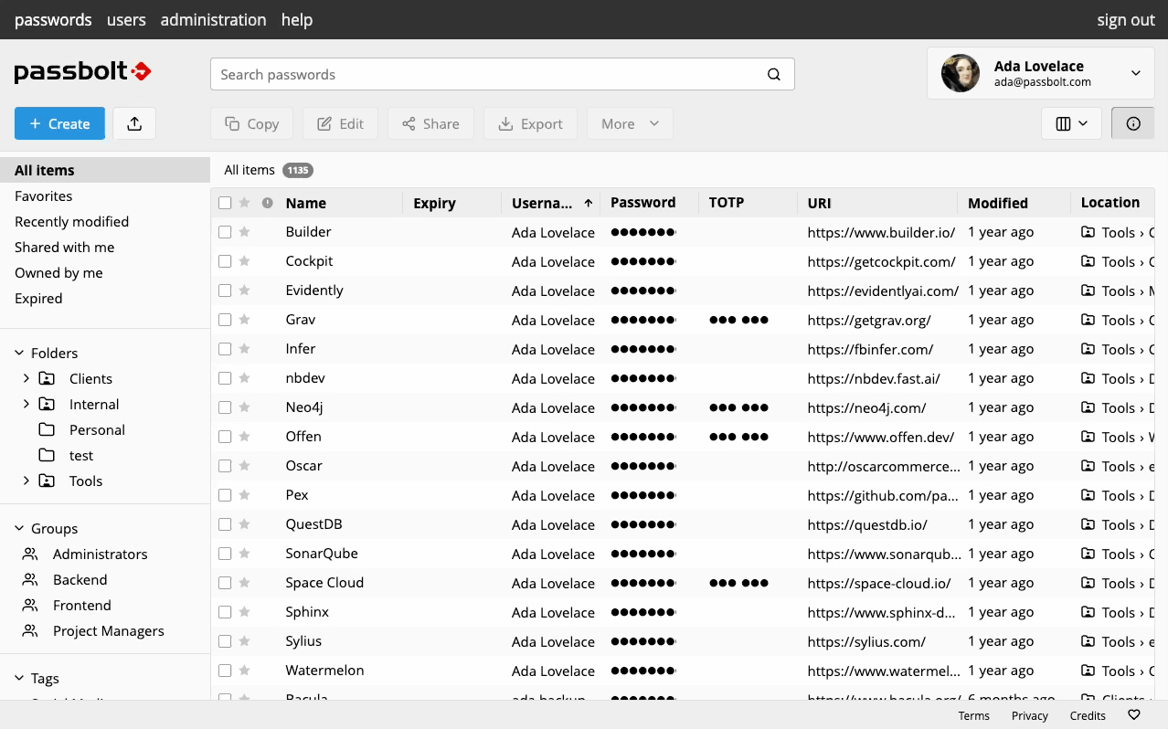Click the Share button

(430, 123)
